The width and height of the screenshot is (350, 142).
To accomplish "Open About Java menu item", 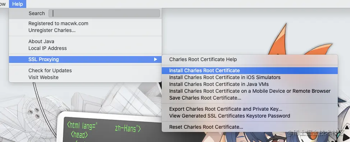I will coord(85,42).
